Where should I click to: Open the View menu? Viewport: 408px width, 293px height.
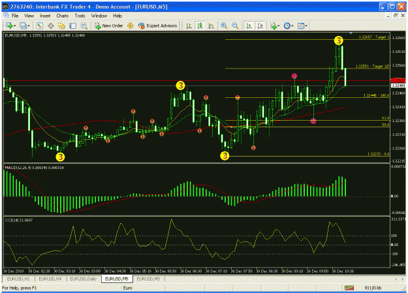click(x=29, y=16)
